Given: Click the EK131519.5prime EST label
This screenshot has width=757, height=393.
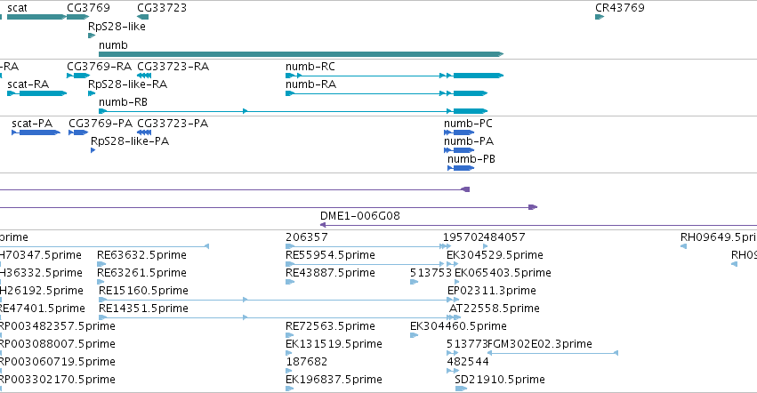Looking at the screenshot, I should point(334,344).
